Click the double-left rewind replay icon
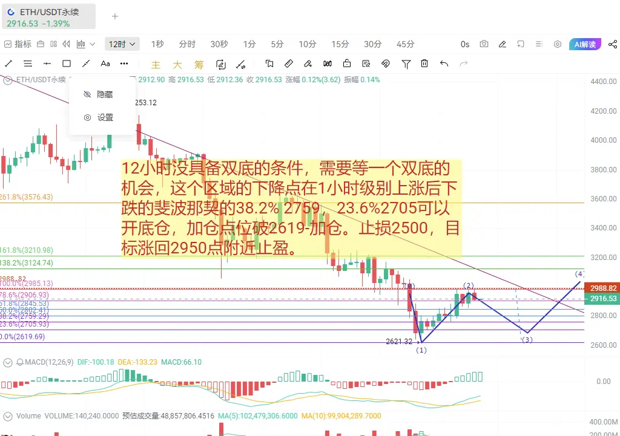This screenshot has width=620, height=436. coord(67,44)
